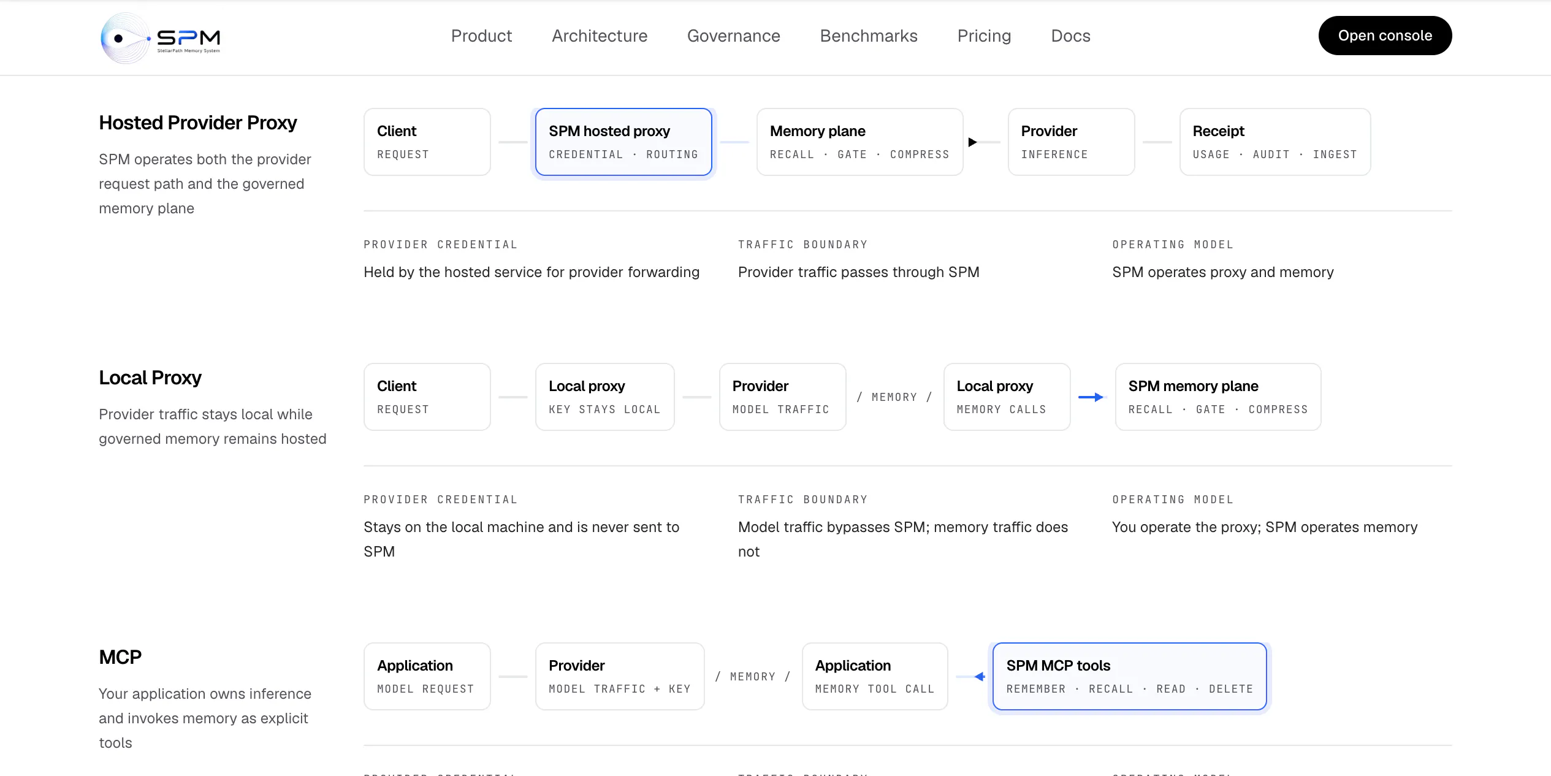
Task: Open the Governance nav link
Action: [x=733, y=36]
